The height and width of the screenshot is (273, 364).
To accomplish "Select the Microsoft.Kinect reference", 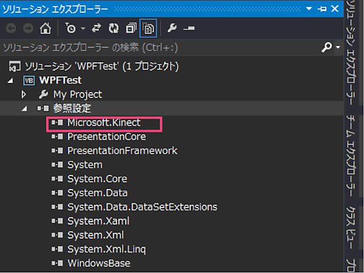I will pos(104,123).
